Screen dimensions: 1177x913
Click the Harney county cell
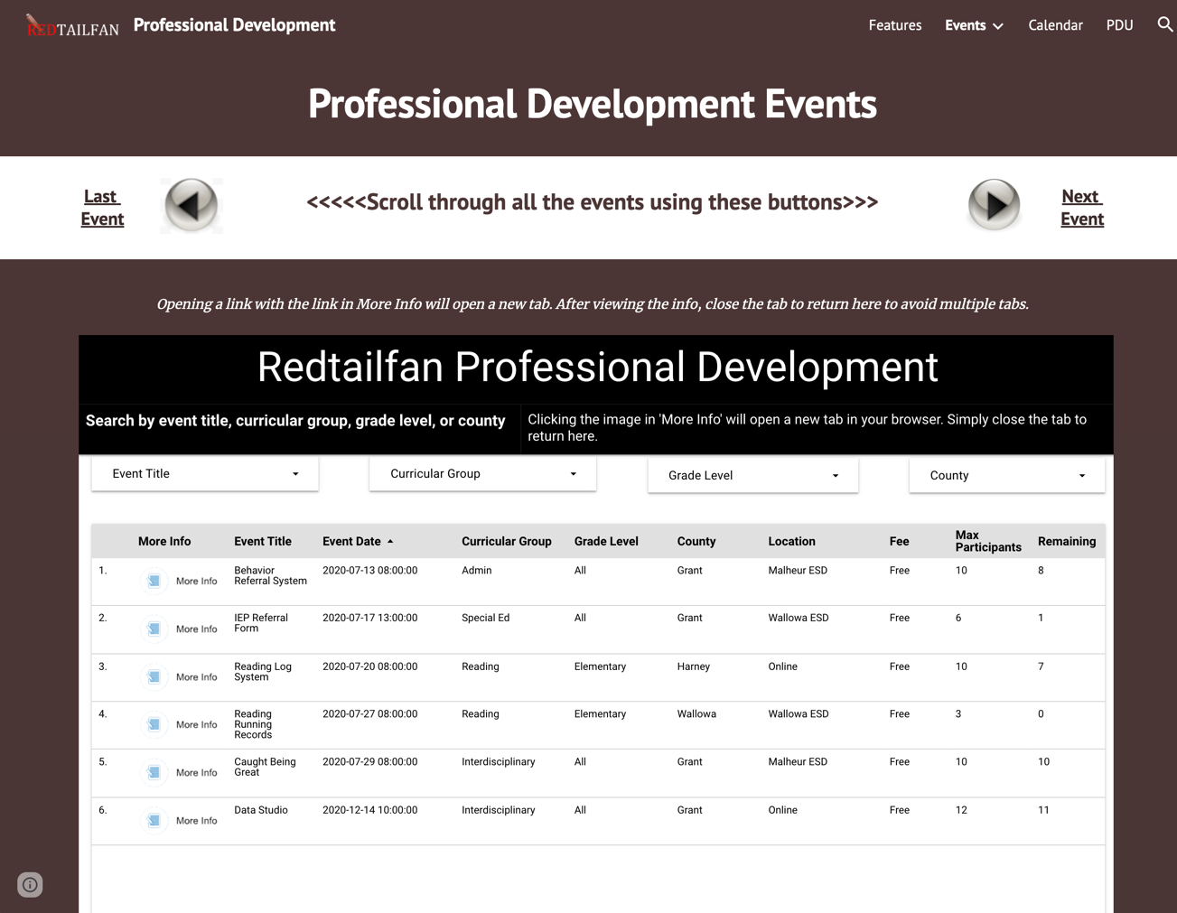[x=694, y=666]
